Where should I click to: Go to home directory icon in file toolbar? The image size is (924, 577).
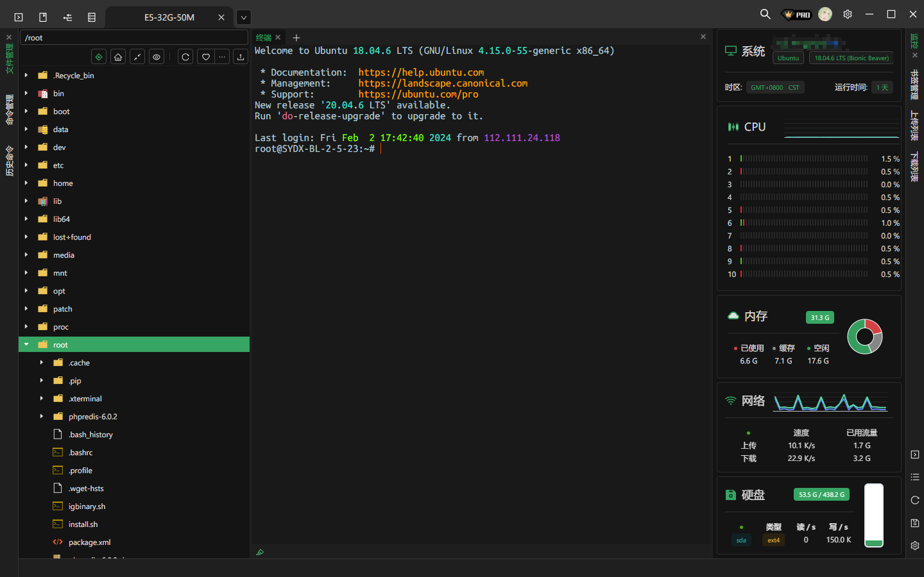[x=118, y=57]
